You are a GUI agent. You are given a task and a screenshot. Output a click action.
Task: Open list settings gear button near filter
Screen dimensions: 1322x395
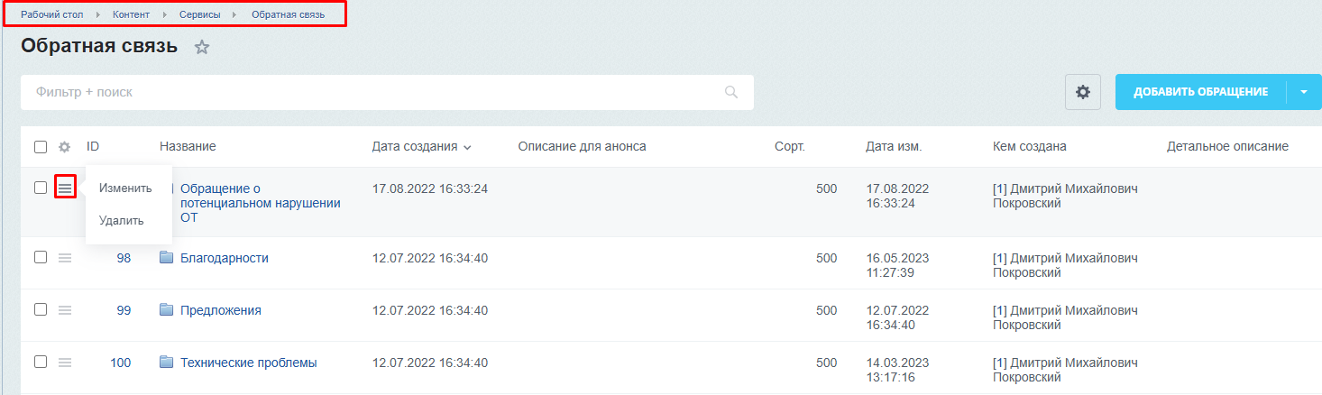tap(1083, 92)
